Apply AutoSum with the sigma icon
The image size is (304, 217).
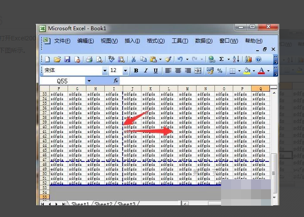(x=221, y=59)
